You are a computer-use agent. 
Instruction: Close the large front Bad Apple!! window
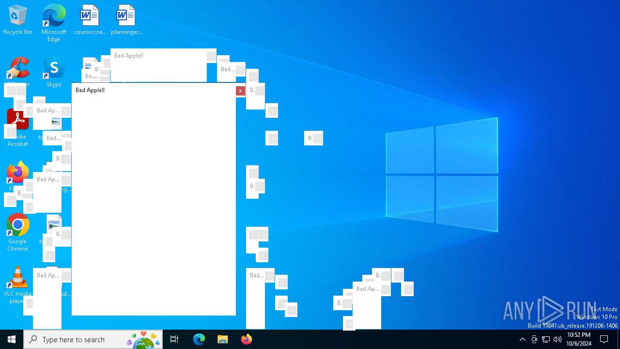[x=240, y=91]
